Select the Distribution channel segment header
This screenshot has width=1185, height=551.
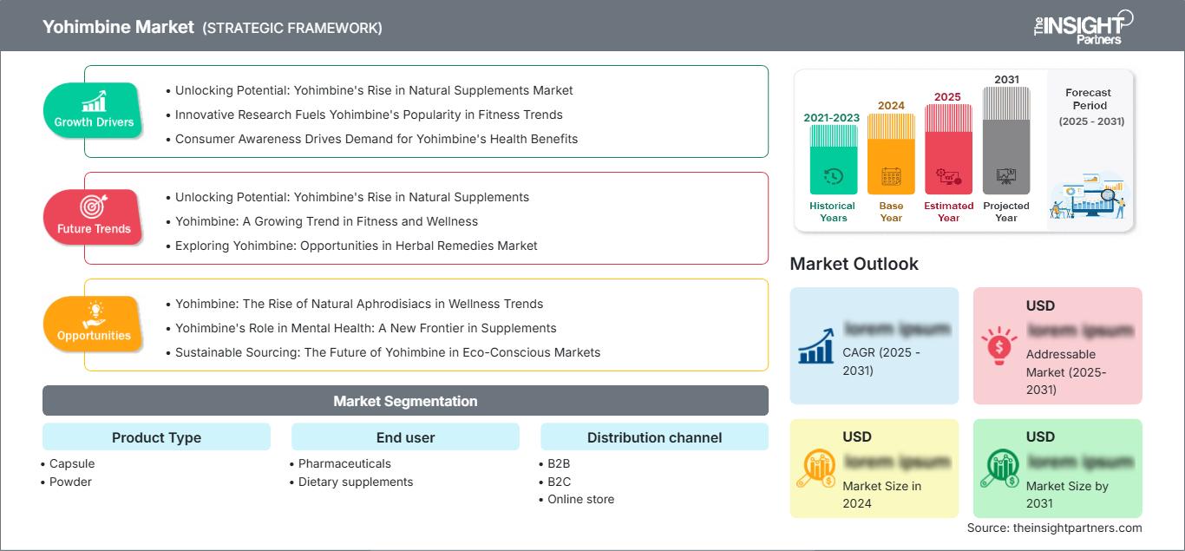[654, 437]
